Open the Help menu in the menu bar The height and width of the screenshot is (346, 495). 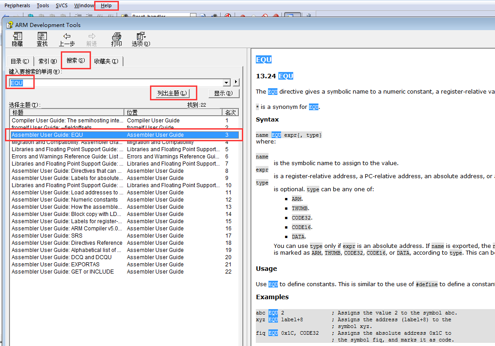coord(106,6)
